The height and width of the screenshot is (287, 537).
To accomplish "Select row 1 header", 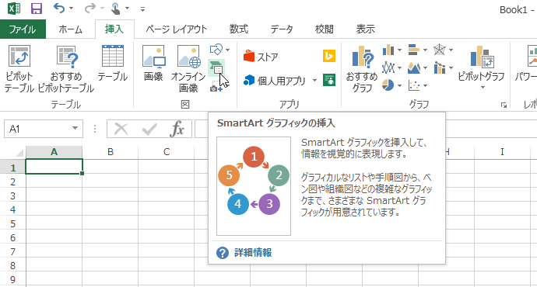I will [x=12, y=168].
